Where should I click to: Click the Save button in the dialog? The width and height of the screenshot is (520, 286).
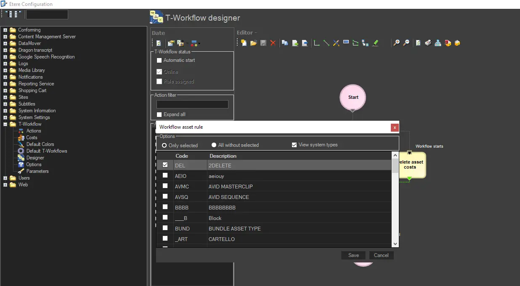point(353,255)
